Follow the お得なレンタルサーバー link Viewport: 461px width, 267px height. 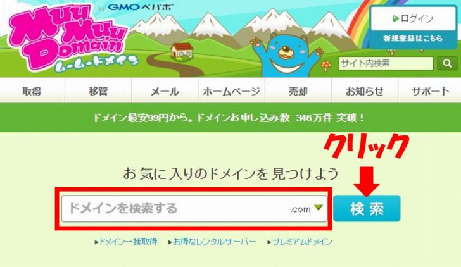click(x=212, y=242)
